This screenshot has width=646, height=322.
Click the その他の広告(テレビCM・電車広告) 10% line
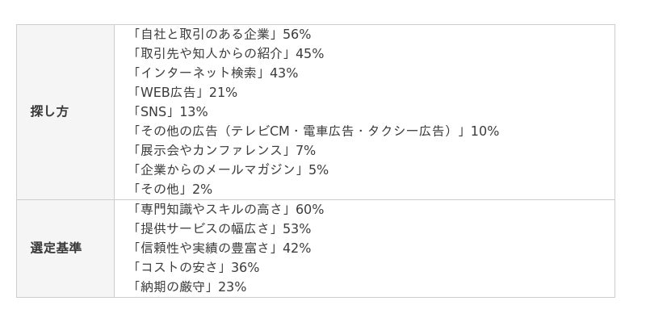tap(316, 132)
